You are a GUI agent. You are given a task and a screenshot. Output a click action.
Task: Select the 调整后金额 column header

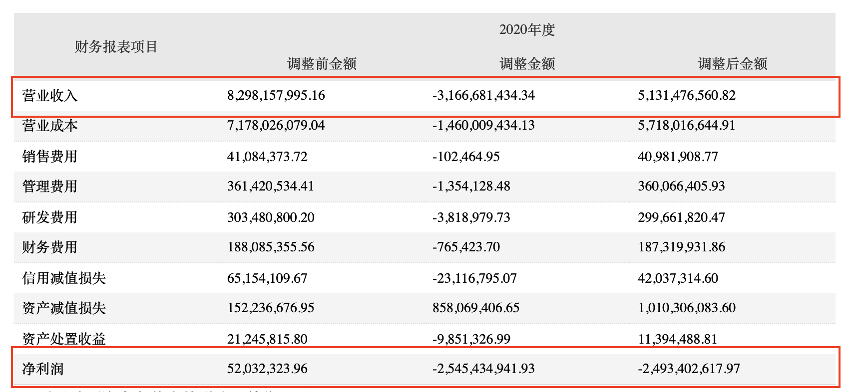coord(732,64)
